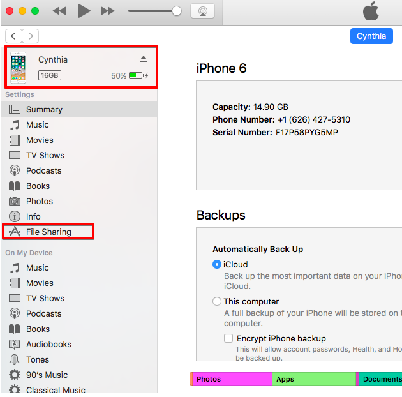
Task: Click the Documents storage bar segment
Action: [380, 379]
